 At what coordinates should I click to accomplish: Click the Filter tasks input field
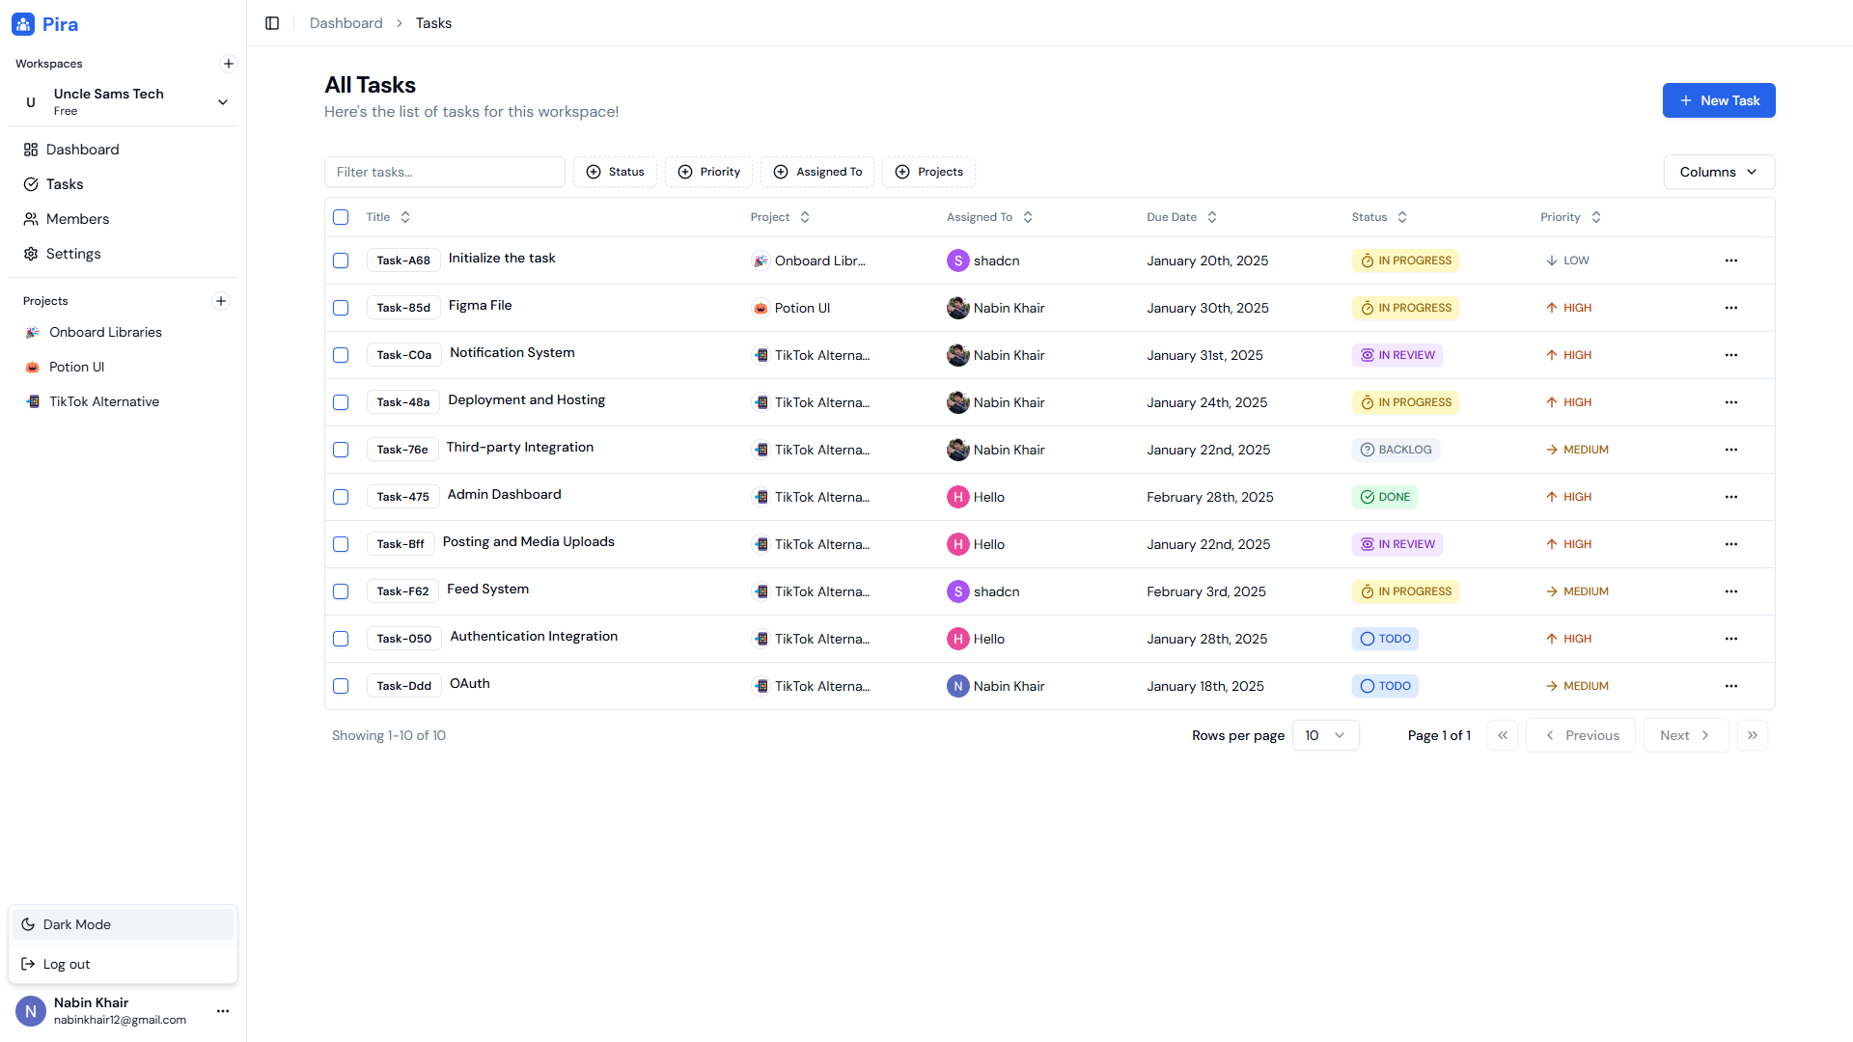(x=445, y=172)
